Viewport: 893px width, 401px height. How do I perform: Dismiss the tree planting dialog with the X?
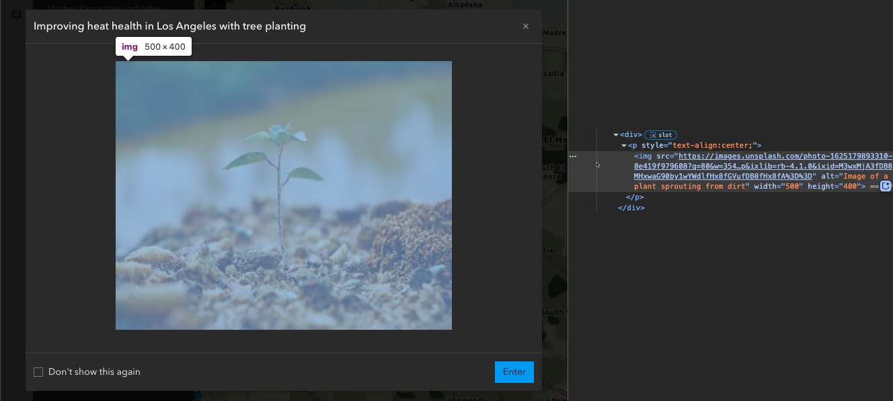click(x=526, y=26)
